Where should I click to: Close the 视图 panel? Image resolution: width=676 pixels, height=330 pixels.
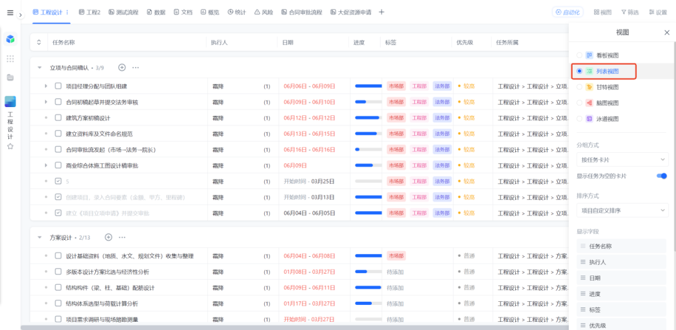pyautogui.click(x=667, y=33)
